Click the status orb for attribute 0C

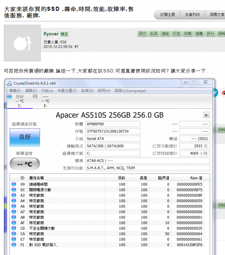(x=14, y=190)
